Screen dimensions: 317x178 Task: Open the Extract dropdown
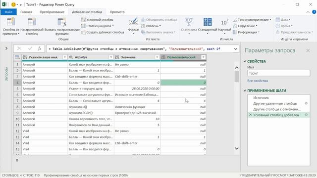tap(151, 26)
